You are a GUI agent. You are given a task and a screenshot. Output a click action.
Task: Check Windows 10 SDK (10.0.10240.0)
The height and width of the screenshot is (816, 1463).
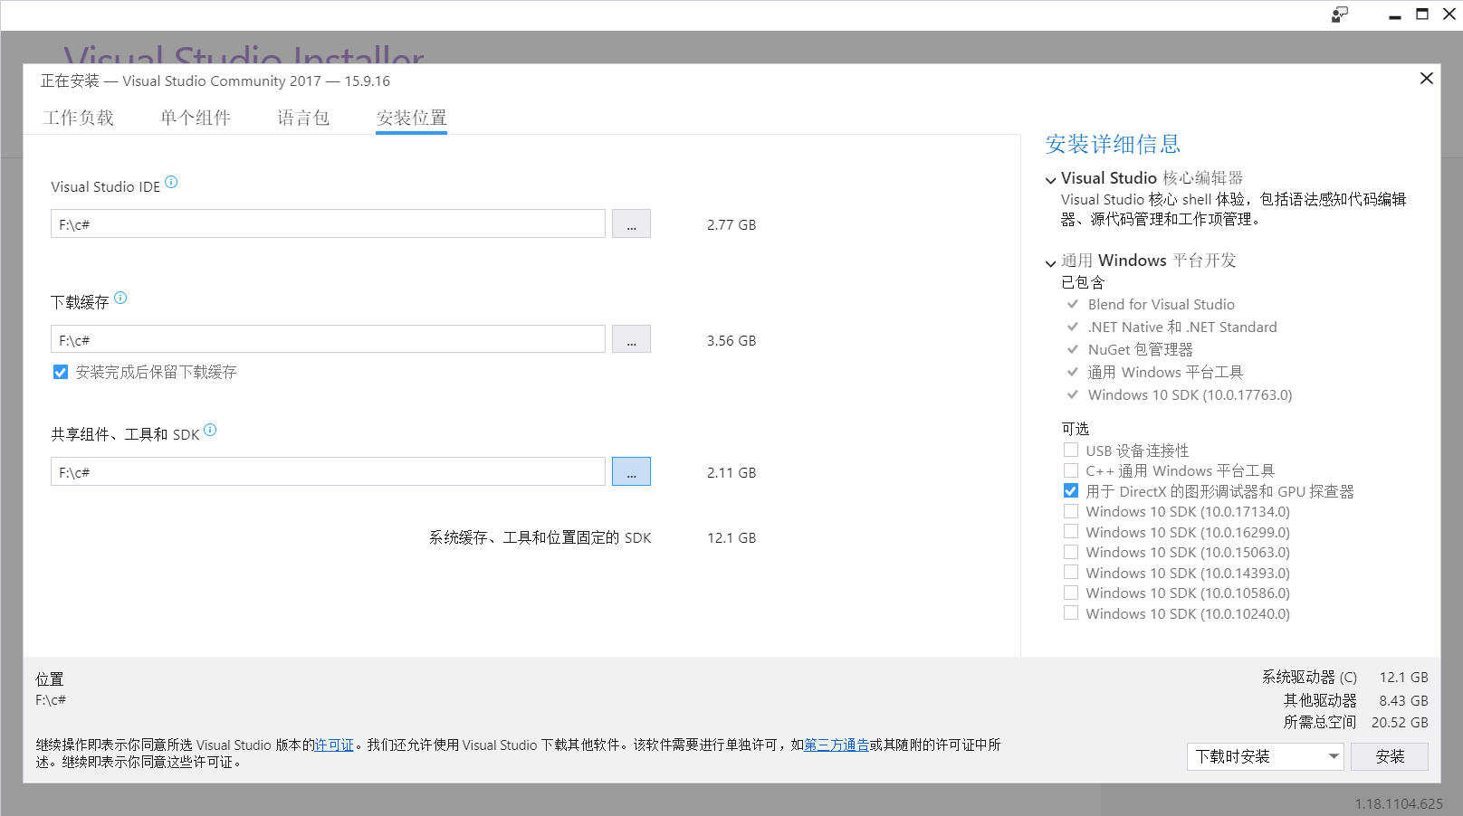pos(1071,613)
